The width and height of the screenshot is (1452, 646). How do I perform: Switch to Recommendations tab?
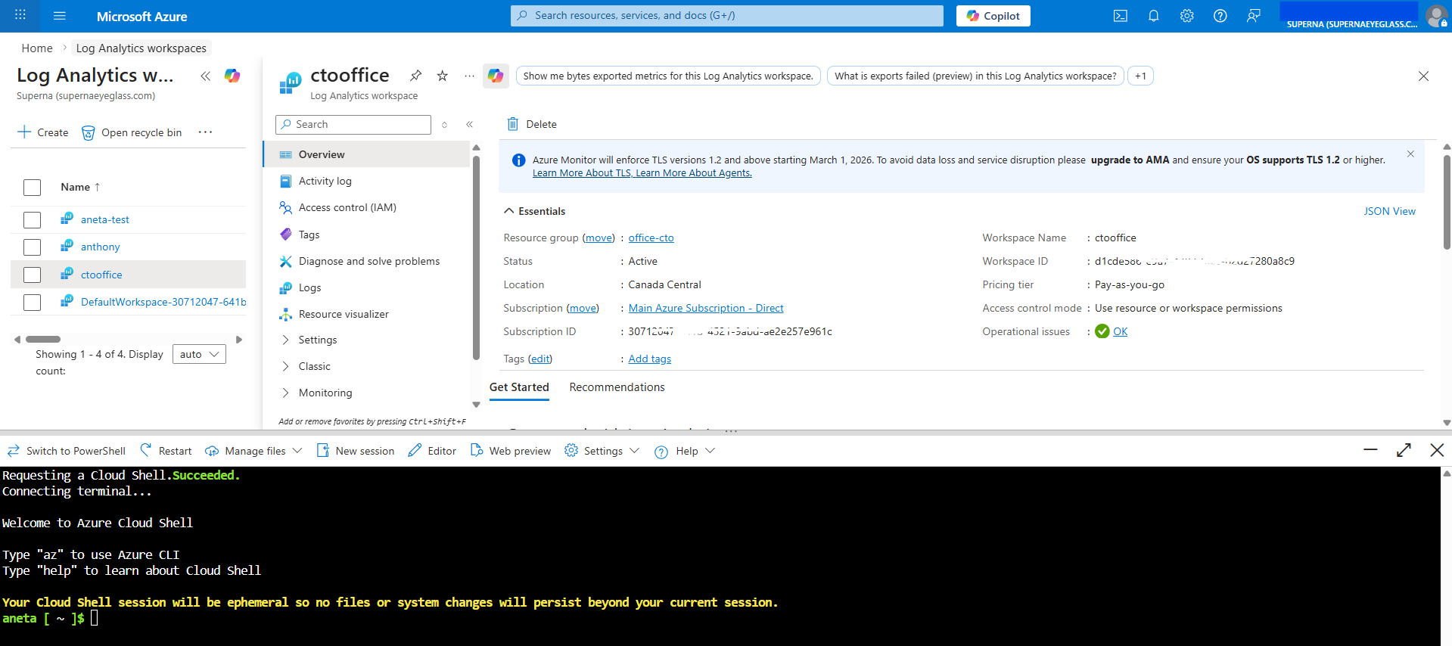click(x=617, y=387)
